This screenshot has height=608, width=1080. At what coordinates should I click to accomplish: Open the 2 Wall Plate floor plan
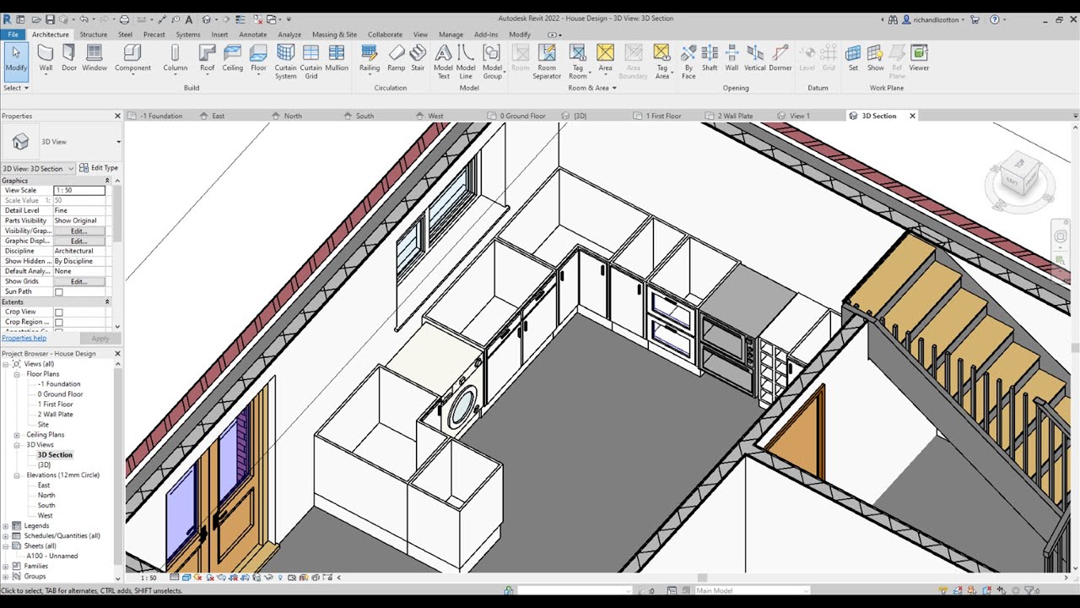pyautogui.click(x=55, y=415)
